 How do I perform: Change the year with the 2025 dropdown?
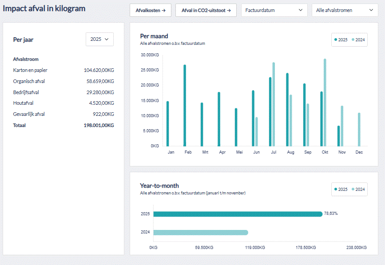point(99,39)
